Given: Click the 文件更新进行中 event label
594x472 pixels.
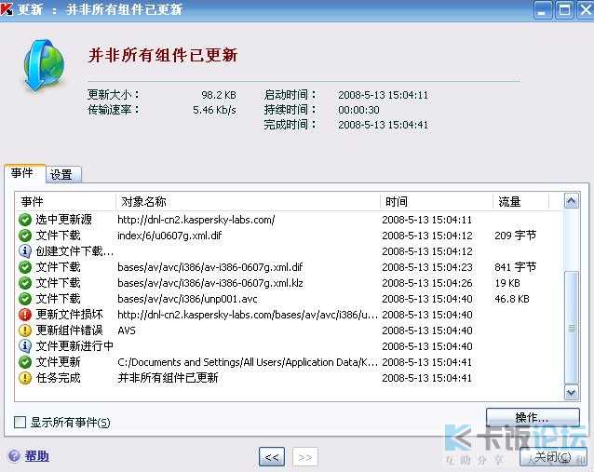Looking at the screenshot, I should 74,346.
